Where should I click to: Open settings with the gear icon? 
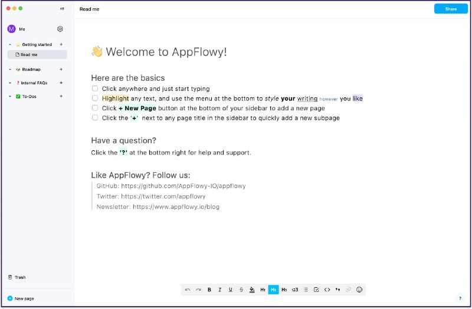point(60,29)
